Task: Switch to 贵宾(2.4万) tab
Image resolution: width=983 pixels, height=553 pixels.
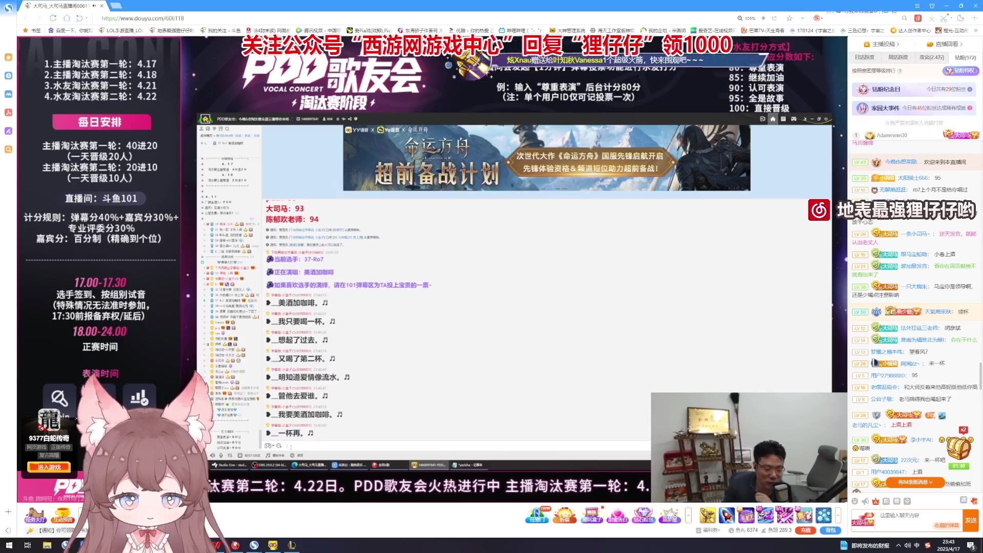Action: 931,57
